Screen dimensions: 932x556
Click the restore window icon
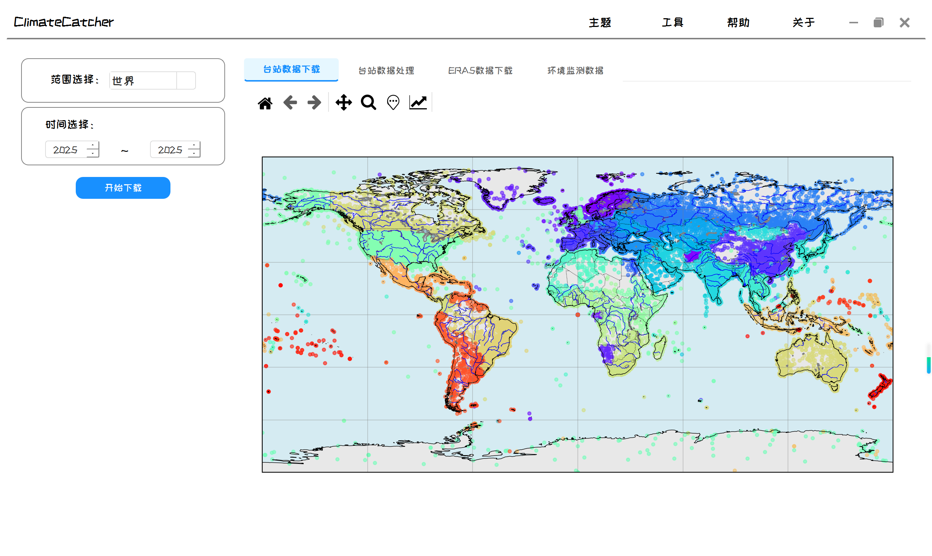tap(878, 23)
